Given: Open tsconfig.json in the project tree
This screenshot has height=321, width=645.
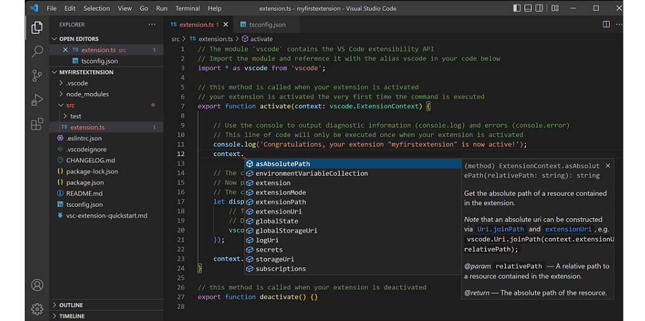Looking at the screenshot, I should 106,205.
